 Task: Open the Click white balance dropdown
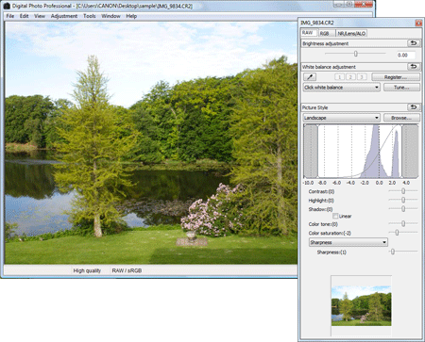(342, 88)
